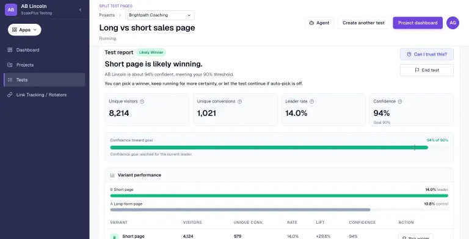Click the B badge beside Short page

pyautogui.click(x=114, y=237)
